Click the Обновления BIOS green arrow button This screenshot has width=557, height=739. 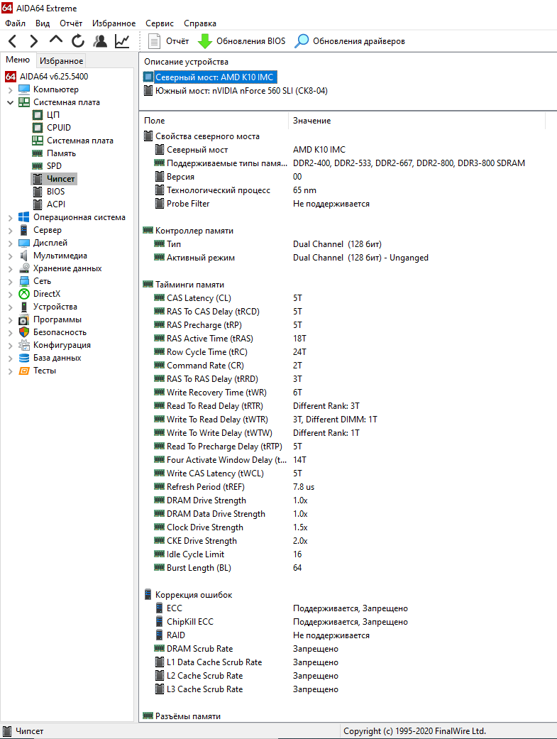click(241, 41)
